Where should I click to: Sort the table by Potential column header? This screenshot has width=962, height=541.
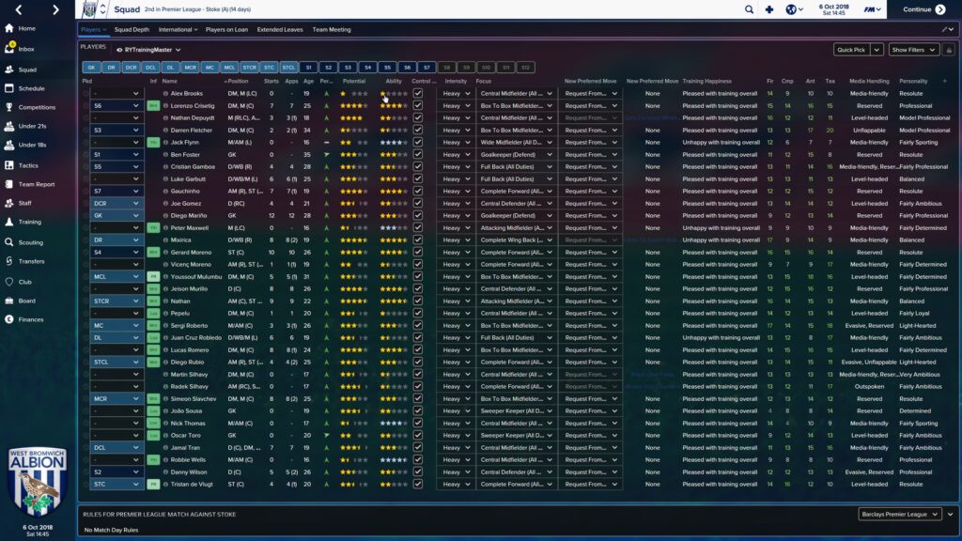[353, 82]
